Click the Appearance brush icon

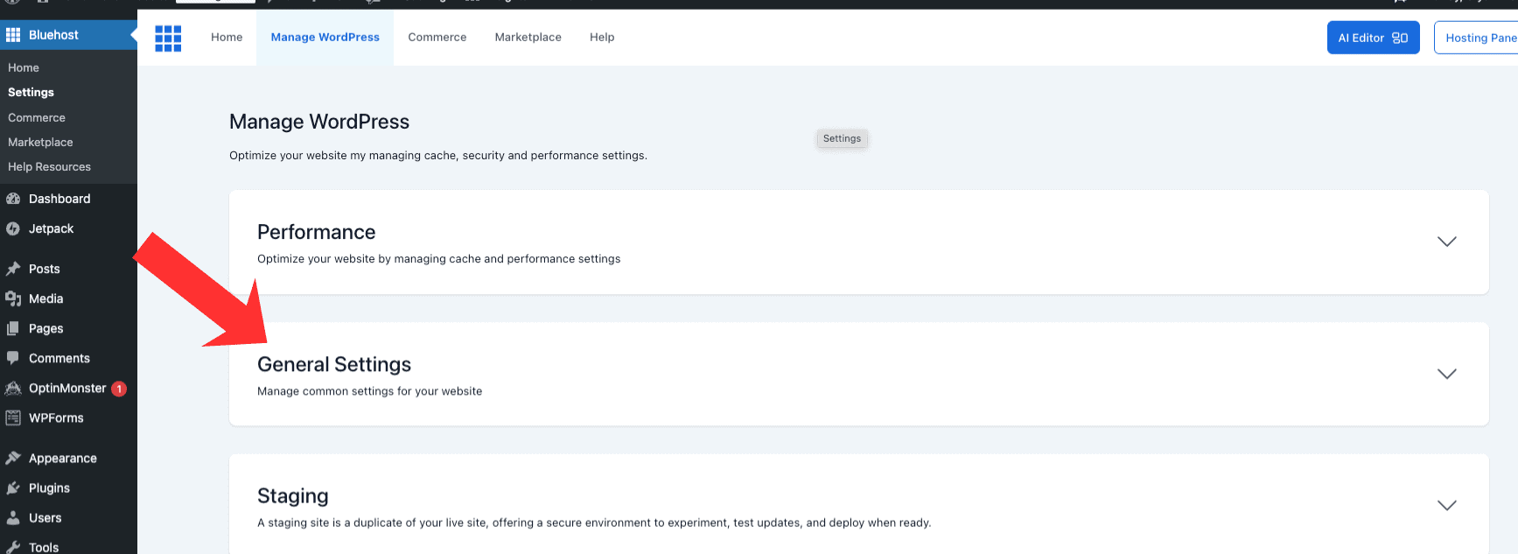13,458
